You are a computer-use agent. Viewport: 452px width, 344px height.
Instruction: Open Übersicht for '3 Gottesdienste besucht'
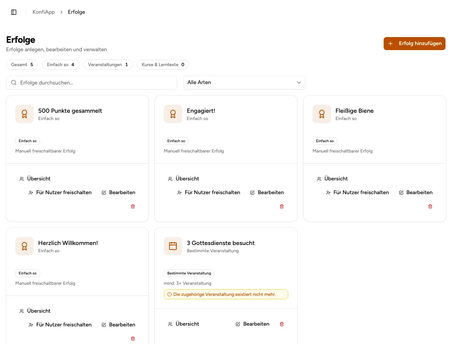pos(184,324)
